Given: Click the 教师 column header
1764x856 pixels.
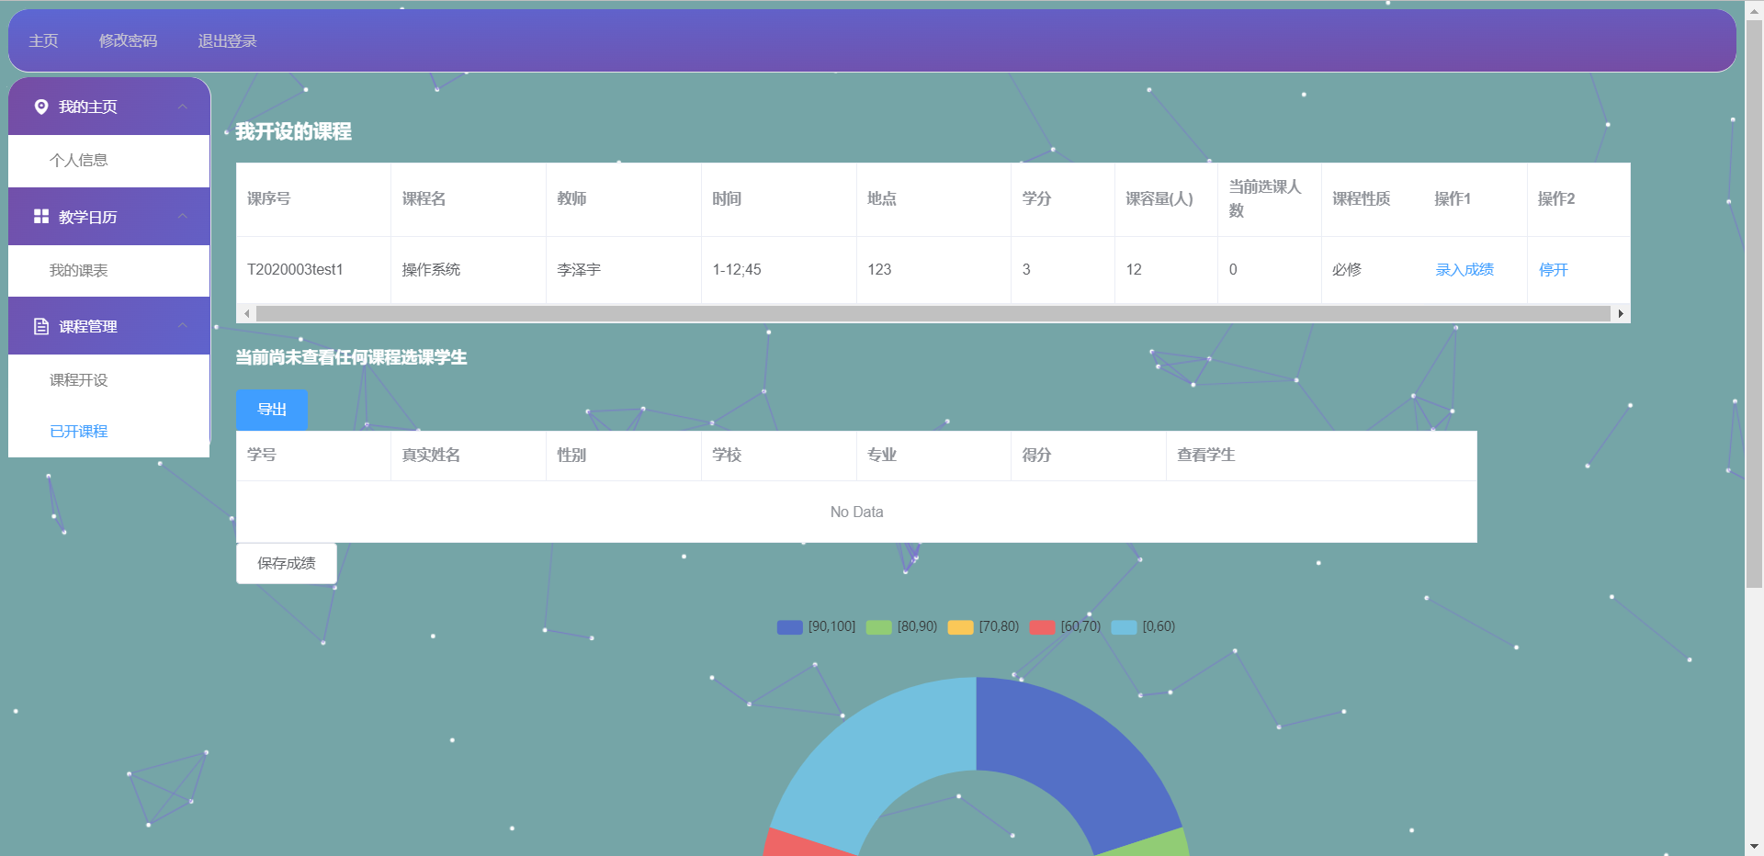Looking at the screenshot, I should click(x=624, y=199).
